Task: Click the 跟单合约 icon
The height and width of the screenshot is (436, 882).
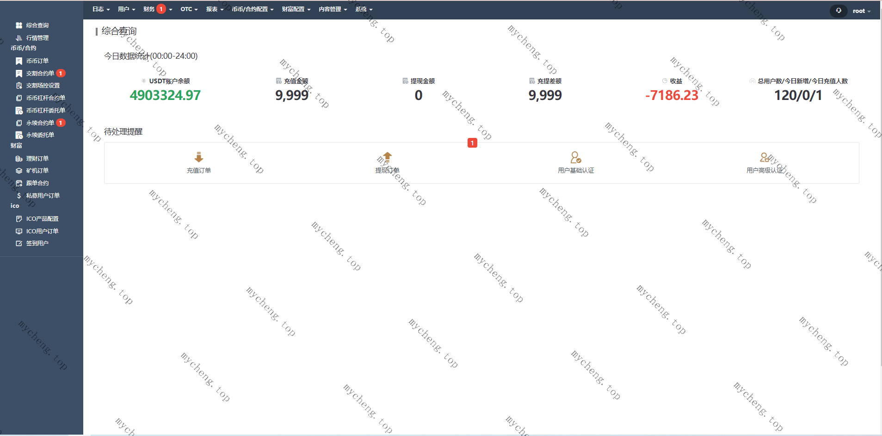Action: [19, 183]
